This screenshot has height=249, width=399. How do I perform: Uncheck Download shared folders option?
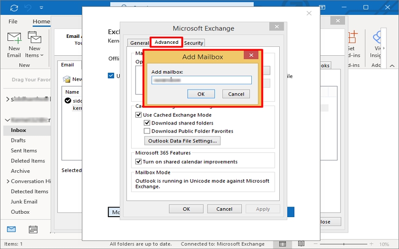click(x=147, y=123)
